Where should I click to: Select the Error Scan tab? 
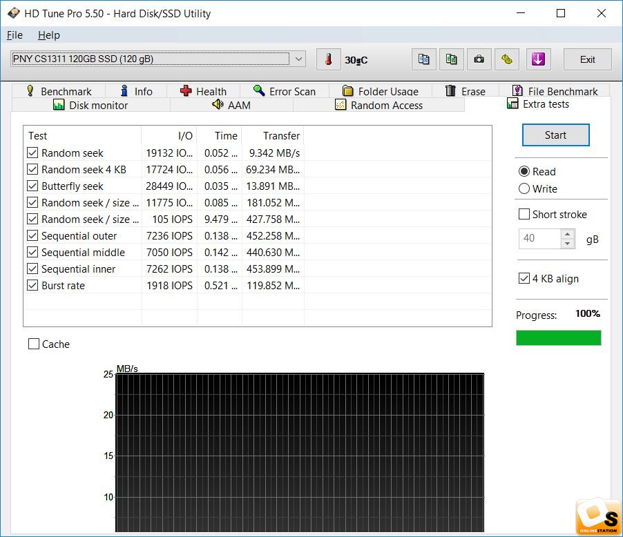pyautogui.click(x=285, y=91)
